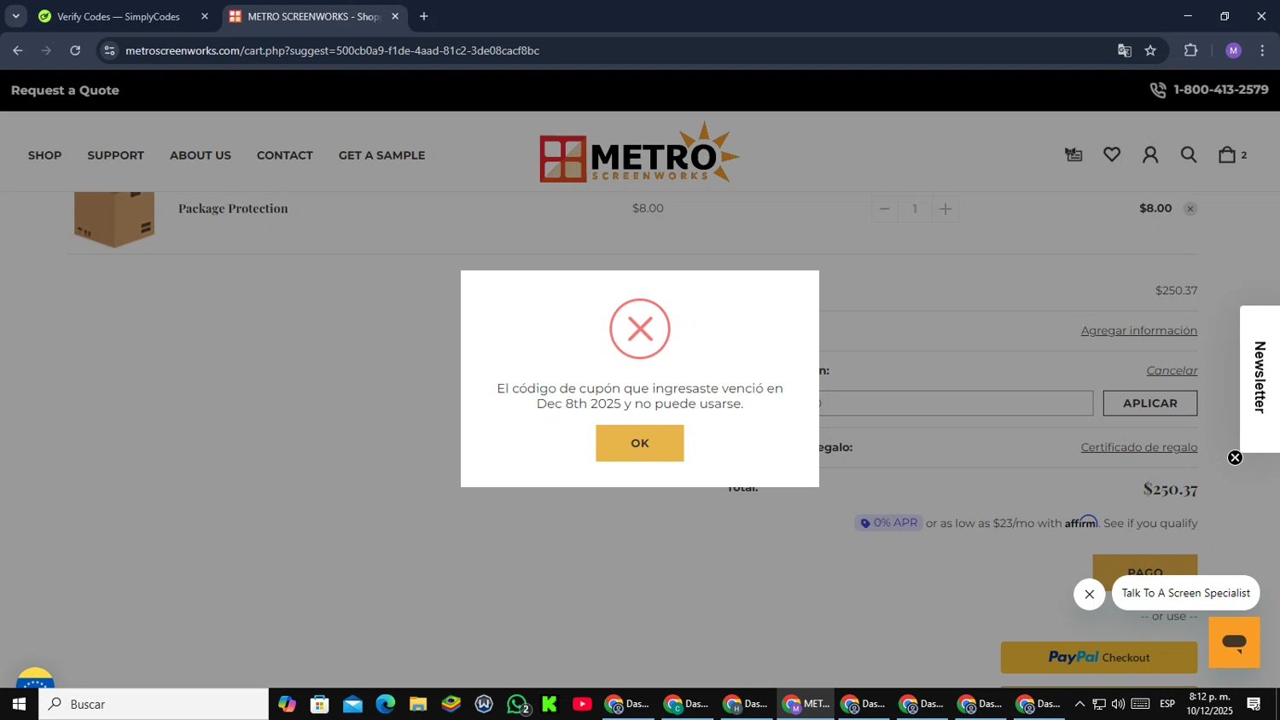Open the rewards gift icon in header
The image size is (1280, 720).
click(1073, 154)
